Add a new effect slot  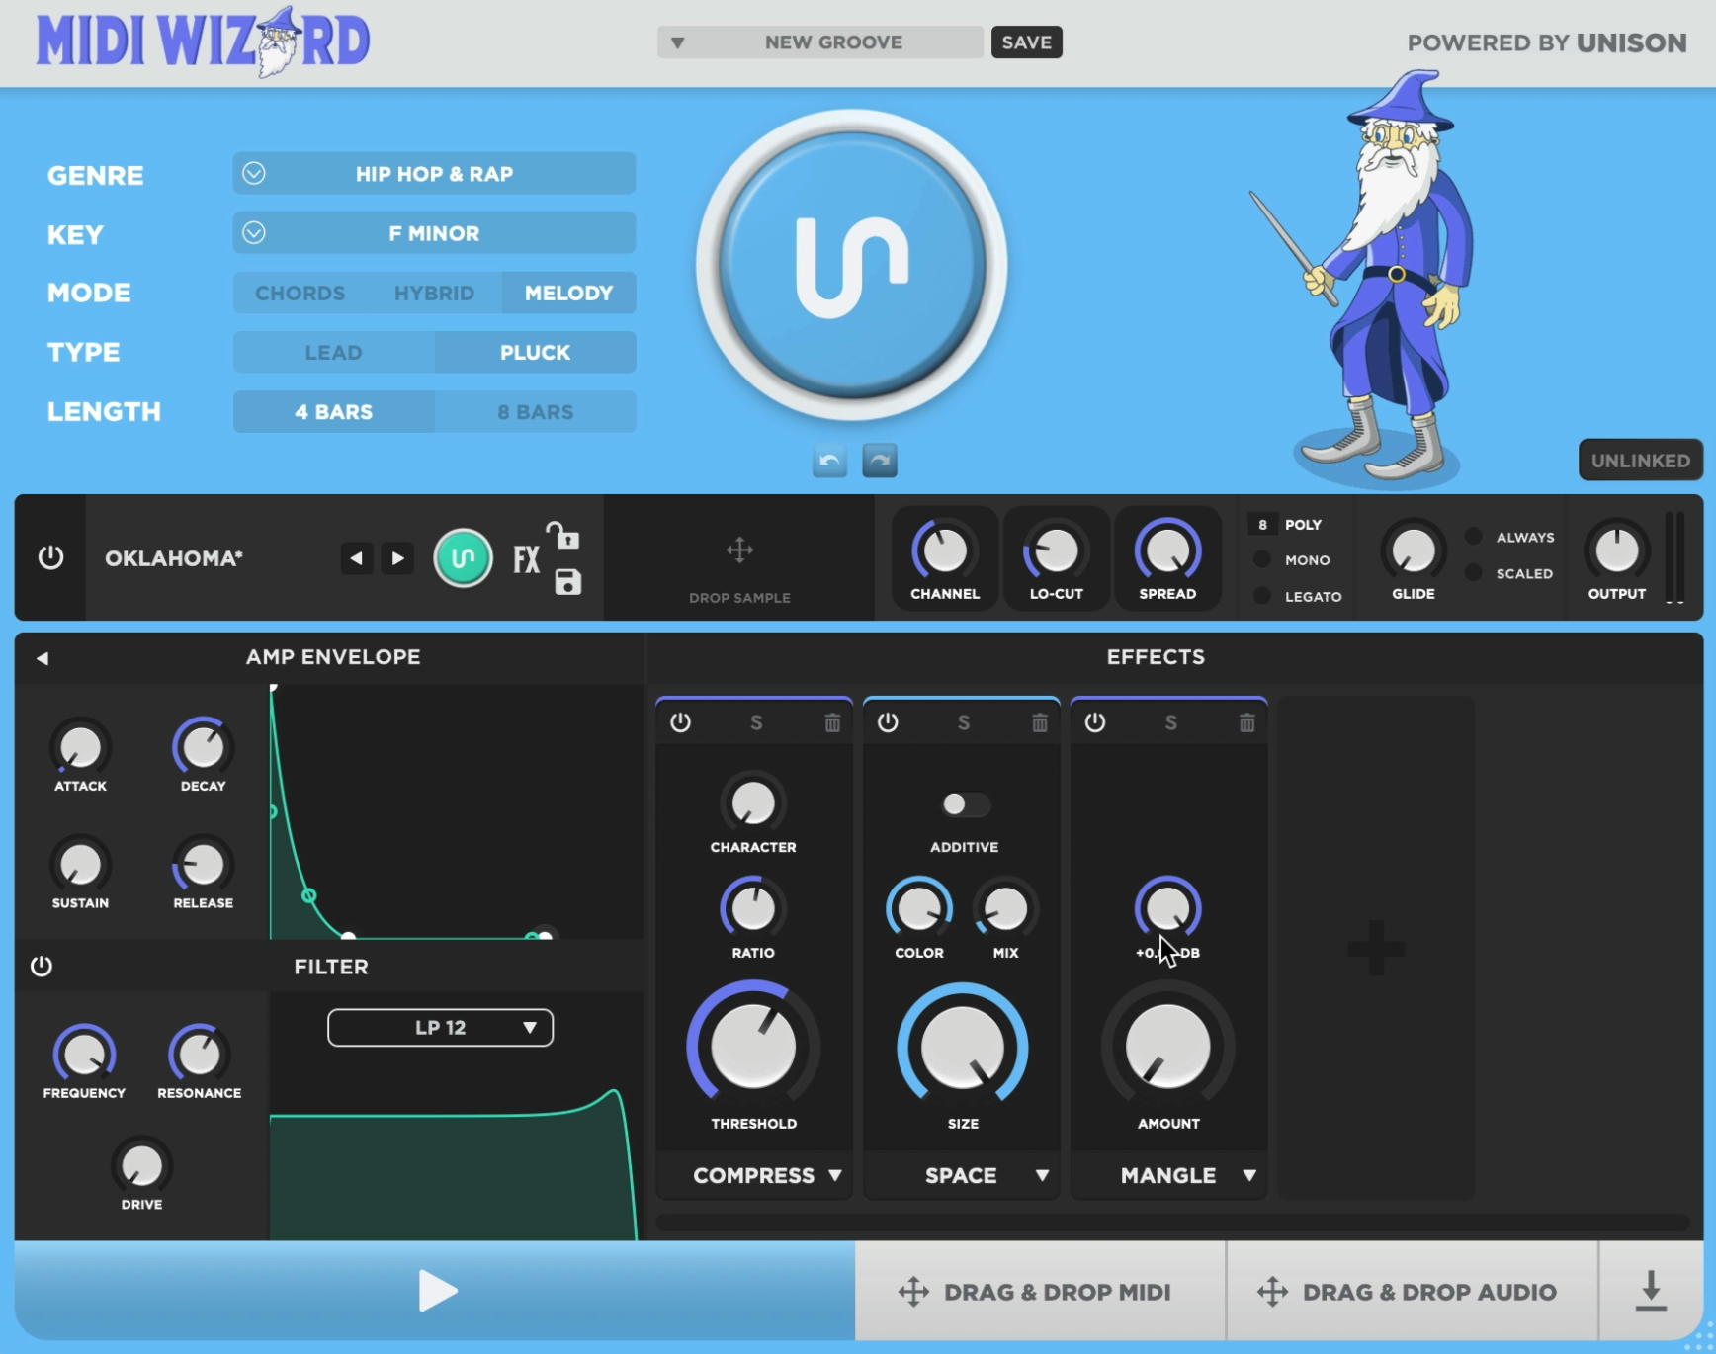click(1376, 948)
